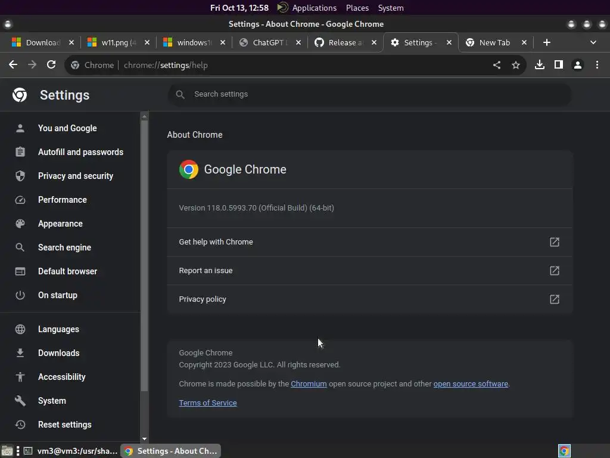Click the tab search chevron
Screen dimensions: 610x458
[593, 42]
